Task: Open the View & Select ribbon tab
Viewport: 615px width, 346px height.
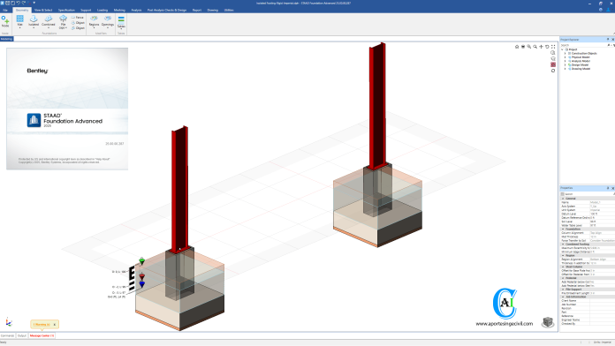Action: 43,11
